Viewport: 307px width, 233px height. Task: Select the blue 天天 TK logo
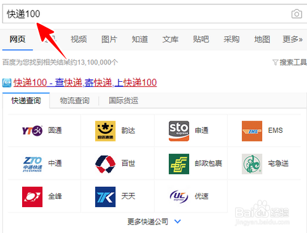105,197
